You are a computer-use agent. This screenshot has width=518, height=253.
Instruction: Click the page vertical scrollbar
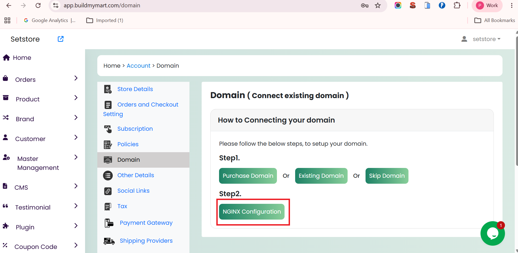click(x=516, y=101)
